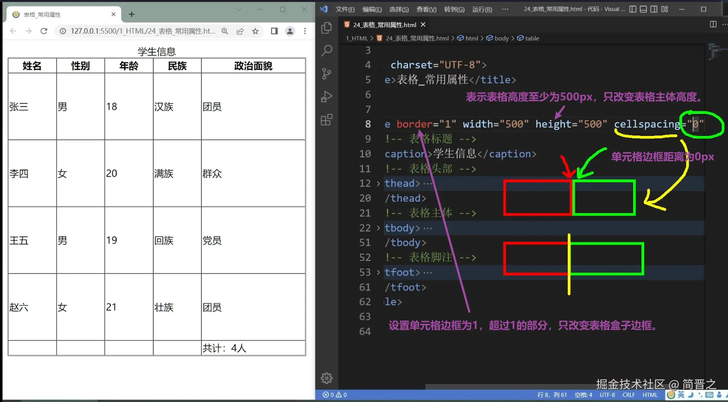Bookmark this page with the star icon
The width and height of the screenshot is (728, 402).
(x=255, y=31)
